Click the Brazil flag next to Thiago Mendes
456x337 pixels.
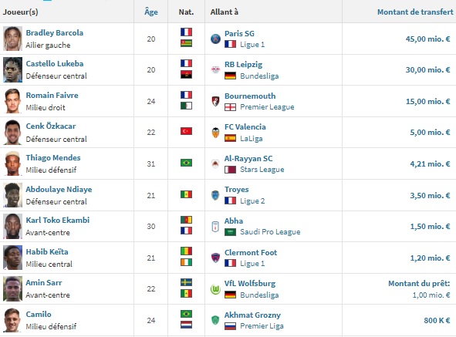[186, 163]
